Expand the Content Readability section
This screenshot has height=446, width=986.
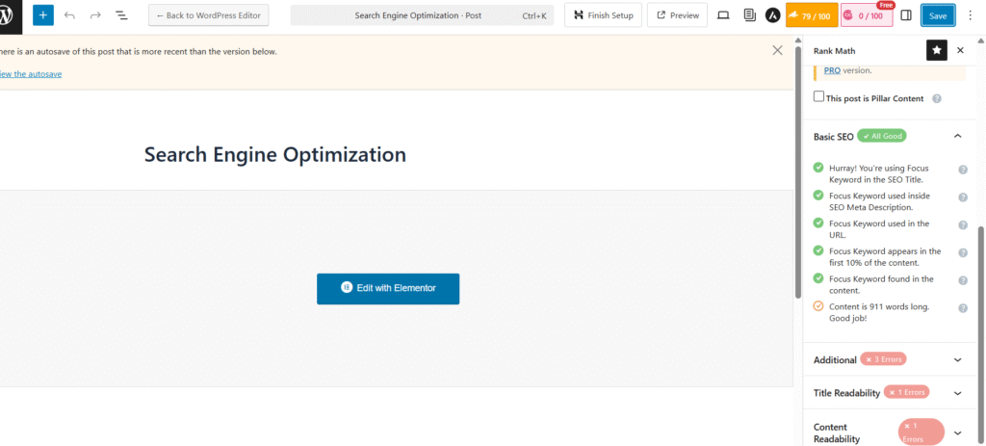(957, 433)
